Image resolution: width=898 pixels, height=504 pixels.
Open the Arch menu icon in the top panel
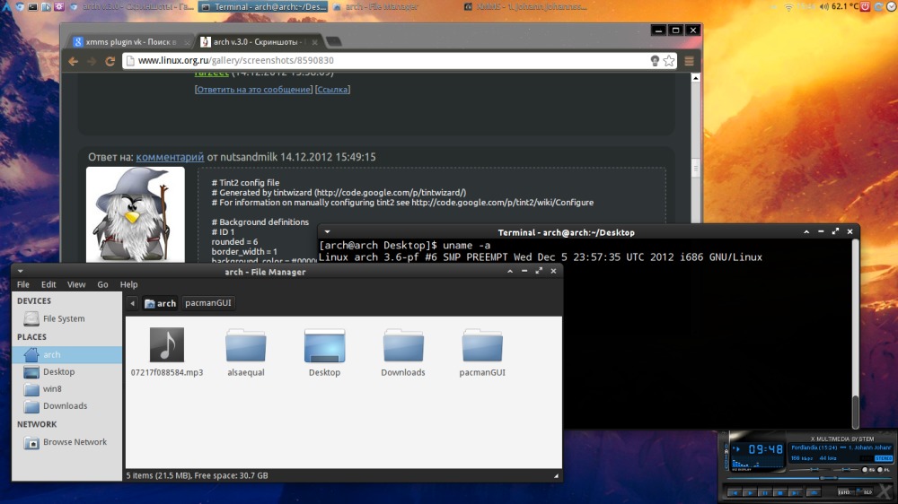tap(6, 7)
